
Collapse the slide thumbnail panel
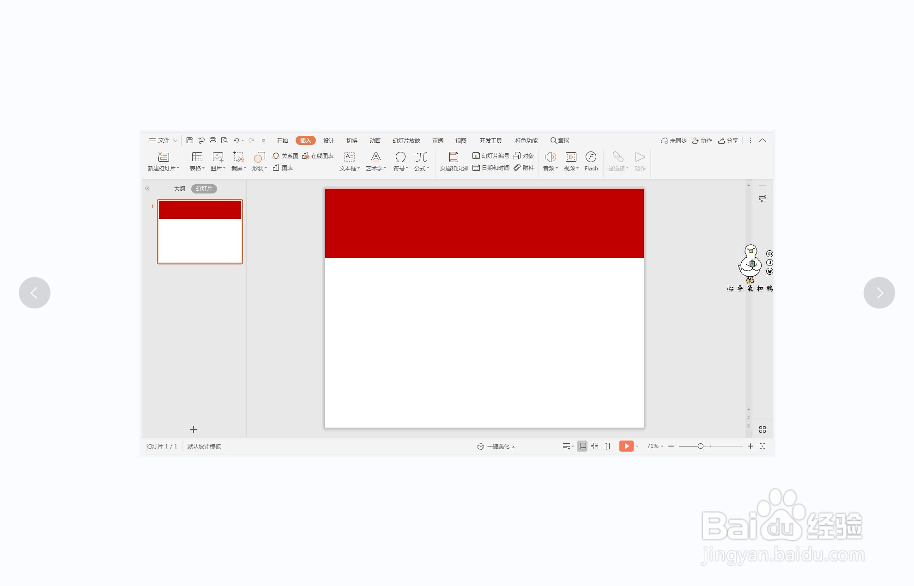[147, 188]
